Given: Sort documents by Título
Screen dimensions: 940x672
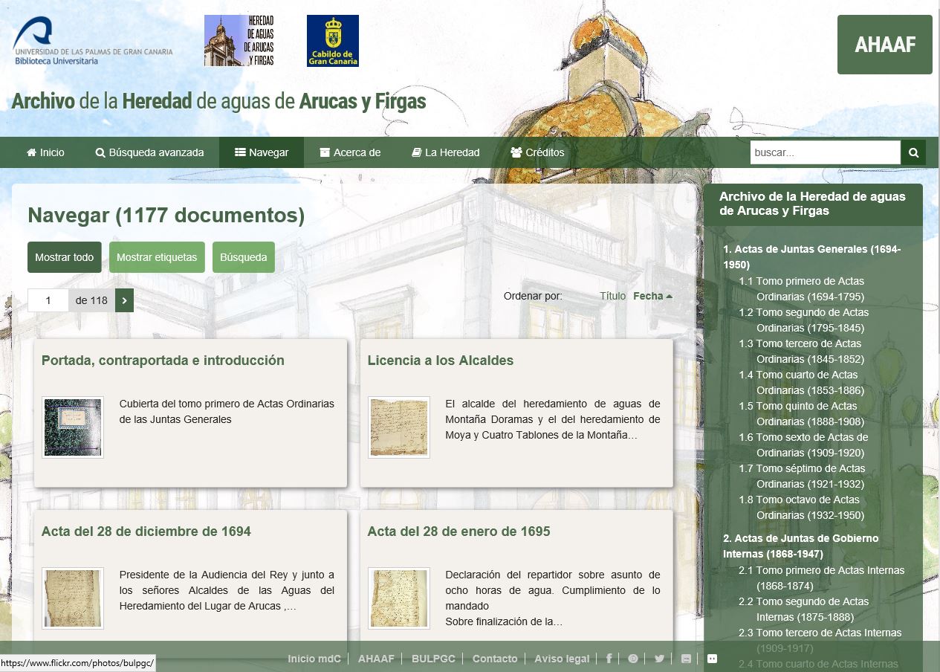Looking at the screenshot, I should (x=613, y=296).
